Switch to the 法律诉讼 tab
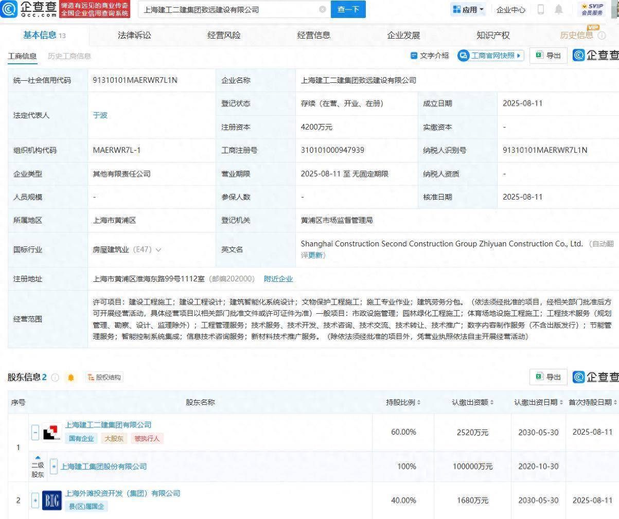Viewport: 619px width, 519px height. coord(134,35)
